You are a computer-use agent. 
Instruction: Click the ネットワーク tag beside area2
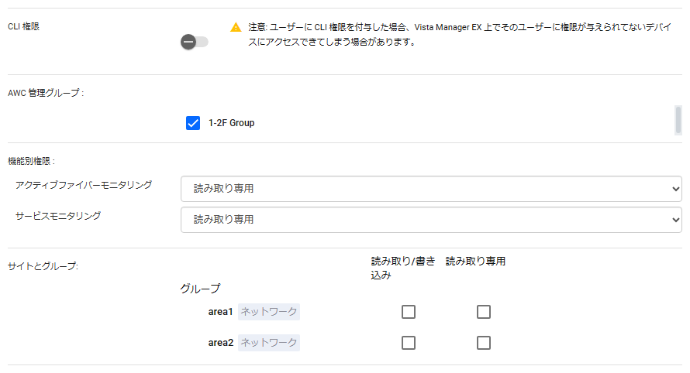point(269,343)
